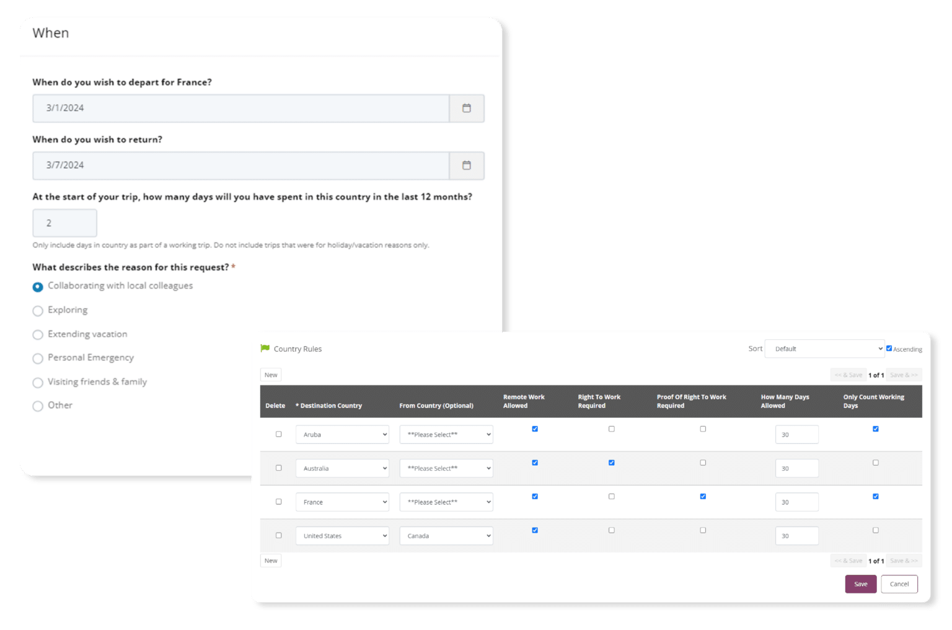The height and width of the screenshot is (630, 952).
Task: Click the Cancel button
Action: coord(899,583)
